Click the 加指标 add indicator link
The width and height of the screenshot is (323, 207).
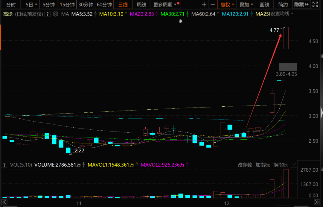click(263, 165)
